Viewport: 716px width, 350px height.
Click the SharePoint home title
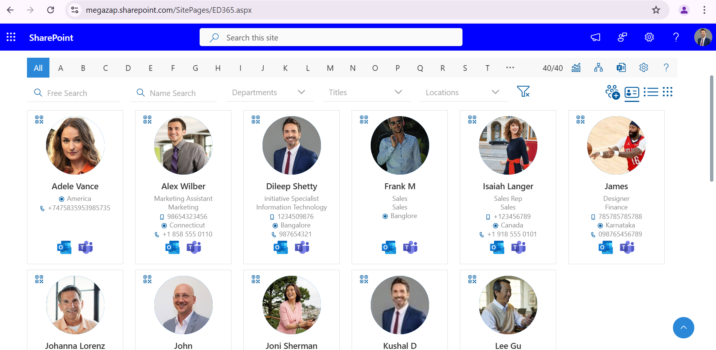coord(51,37)
